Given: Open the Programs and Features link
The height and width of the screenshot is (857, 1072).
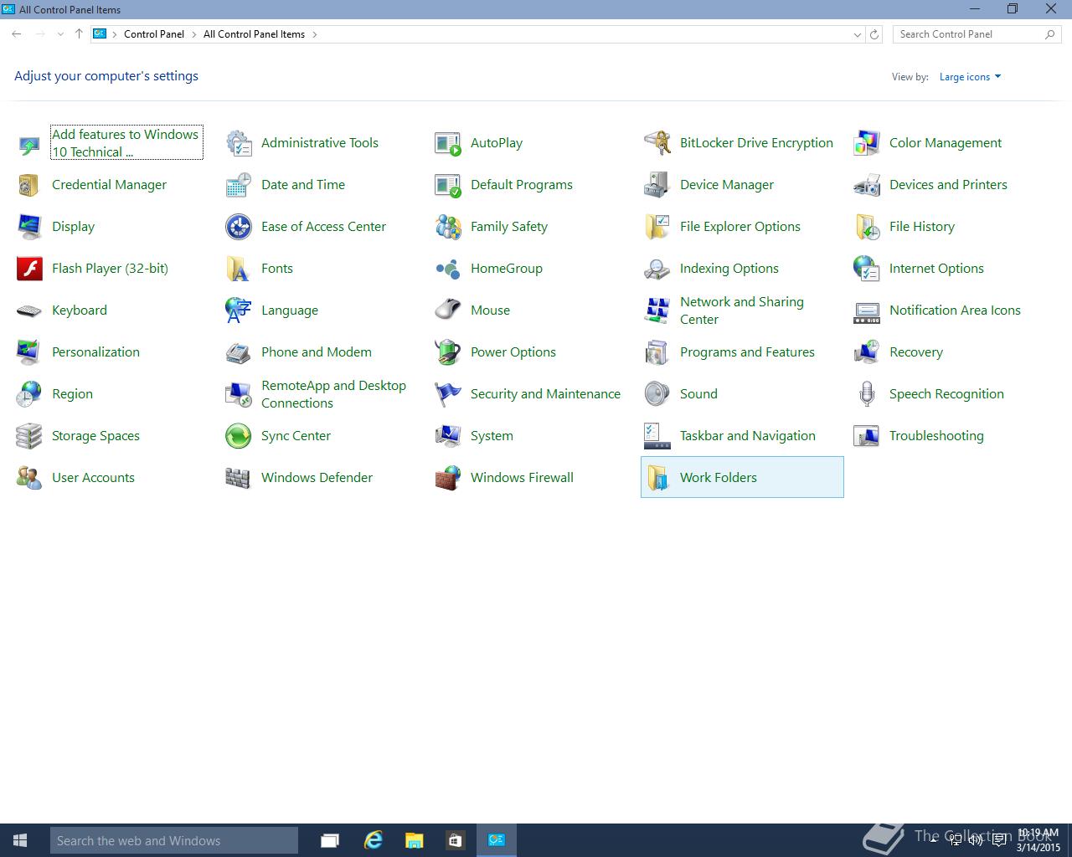Looking at the screenshot, I should point(747,352).
